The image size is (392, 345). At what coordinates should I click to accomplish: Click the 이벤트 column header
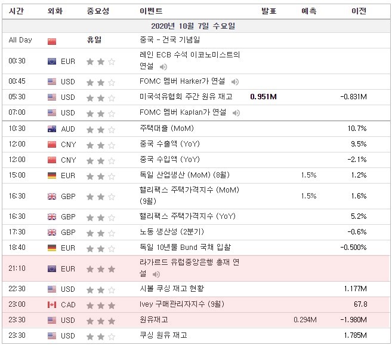pyautogui.click(x=151, y=11)
